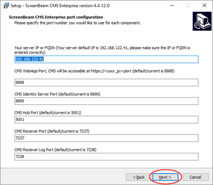Viewport: 213px width, 185px height.
Task: Click the CMS Receiver Log Port field
Action: pyautogui.click(x=106, y=157)
